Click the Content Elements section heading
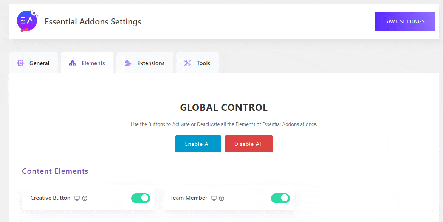 (x=55, y=171)
